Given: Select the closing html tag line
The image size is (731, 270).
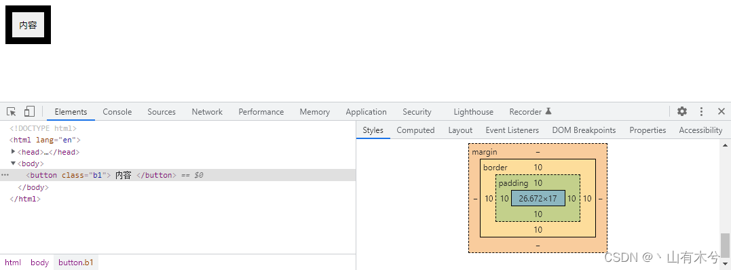Looking at the screenshot, I should 25,199.
